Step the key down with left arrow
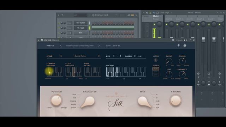Image resolution: width=226 pixels, height=127 pixels. (x=114, y=56)
